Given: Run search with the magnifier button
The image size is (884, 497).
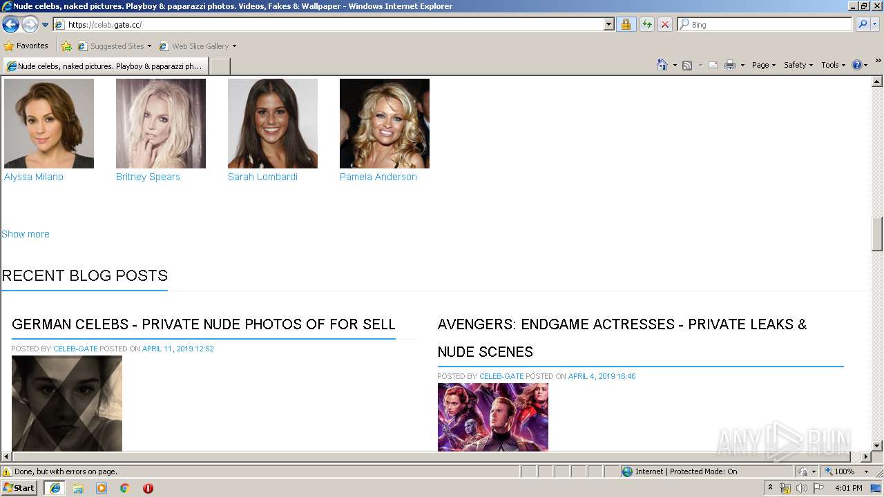Looking at the screenshot, I should (862, 24).
